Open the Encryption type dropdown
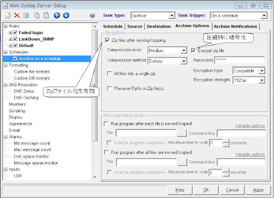 pos(262,71)
